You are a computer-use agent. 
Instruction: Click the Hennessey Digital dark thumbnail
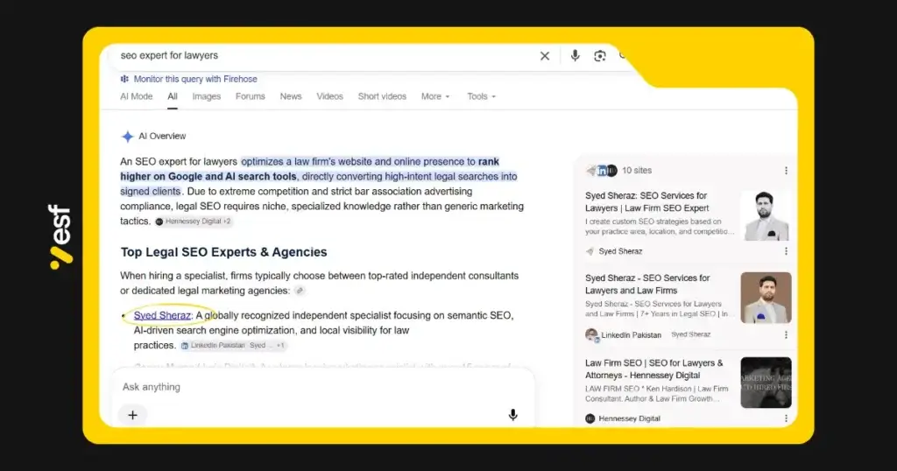coord(766,383)
